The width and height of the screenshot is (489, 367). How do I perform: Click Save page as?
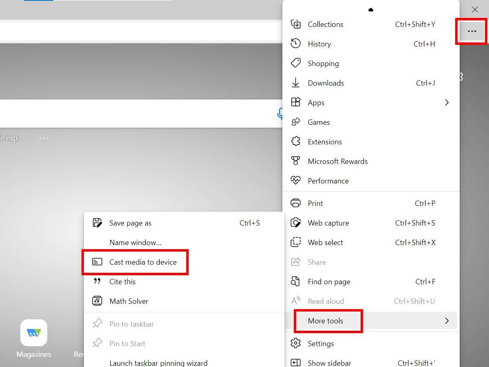130,223
